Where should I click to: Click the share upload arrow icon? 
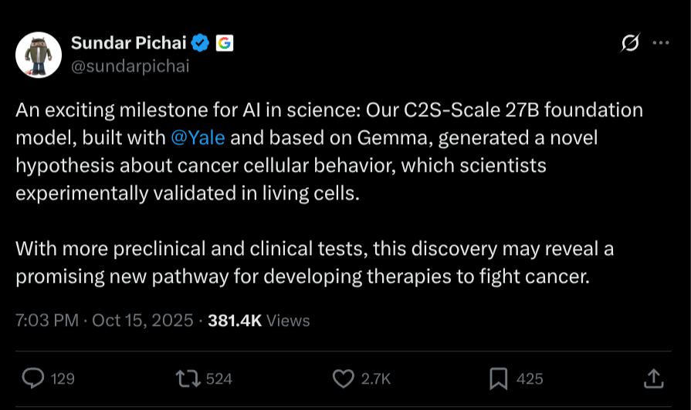(x=653, y=378)
